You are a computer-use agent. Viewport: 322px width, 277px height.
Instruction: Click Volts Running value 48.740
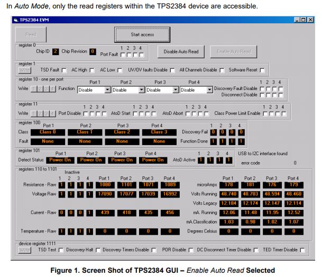229,194
